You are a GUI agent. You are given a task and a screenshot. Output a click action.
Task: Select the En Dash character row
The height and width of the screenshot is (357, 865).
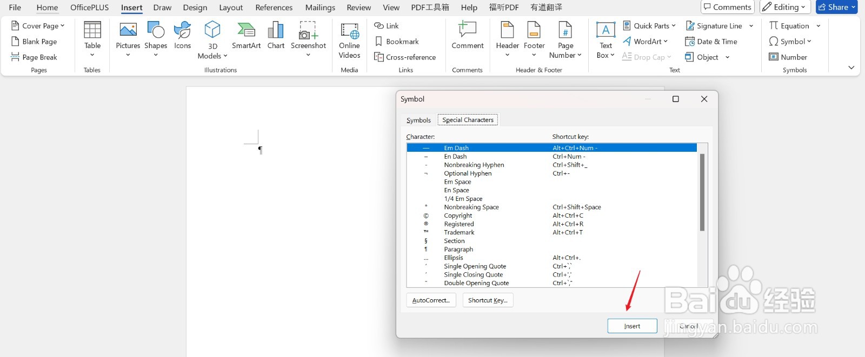tap(552, 157)
